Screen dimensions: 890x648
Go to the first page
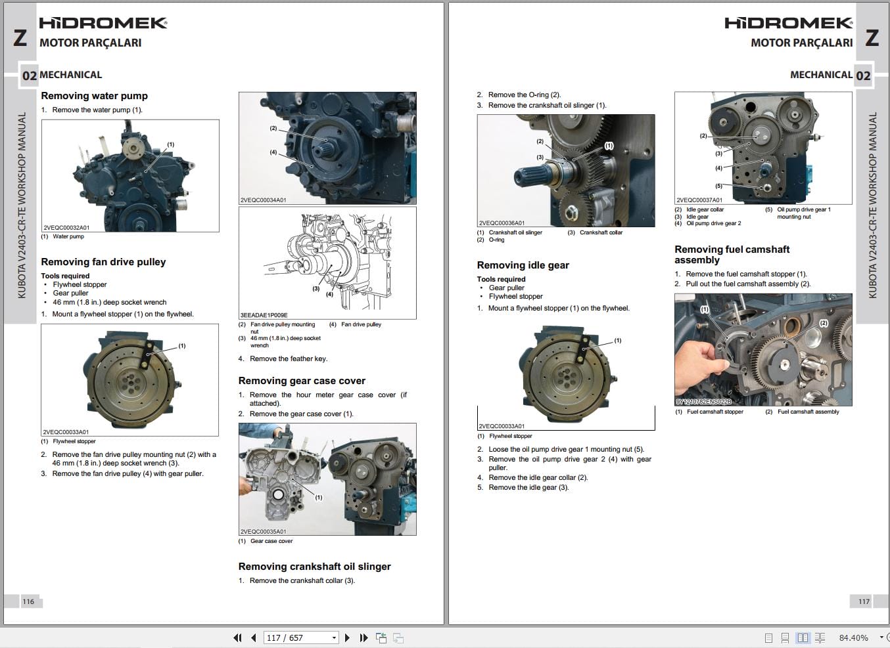pos(237,637)
